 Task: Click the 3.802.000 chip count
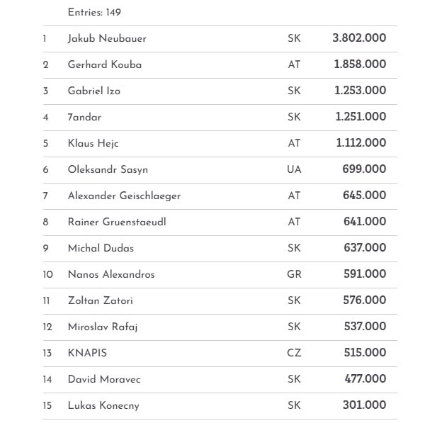pyautogui.click(x=359, y=38)
